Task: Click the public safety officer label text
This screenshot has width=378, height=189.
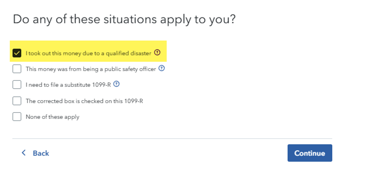Action: point(91,69)
